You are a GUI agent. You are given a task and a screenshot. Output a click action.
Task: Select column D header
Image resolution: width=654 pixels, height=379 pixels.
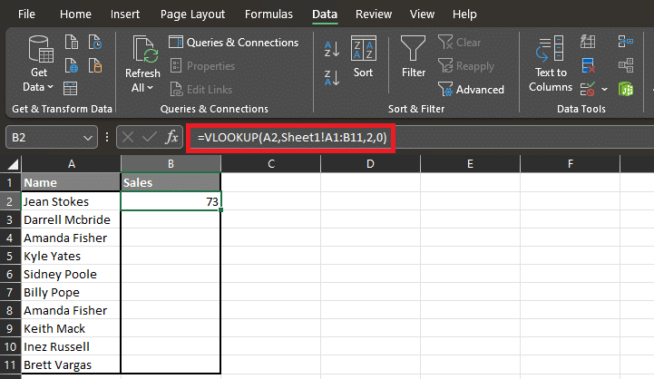click(x=370, y=164)
